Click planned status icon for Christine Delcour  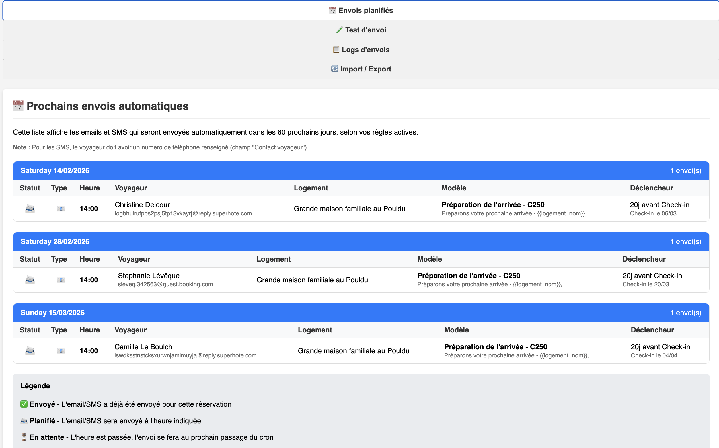click(x=30, y=209)
